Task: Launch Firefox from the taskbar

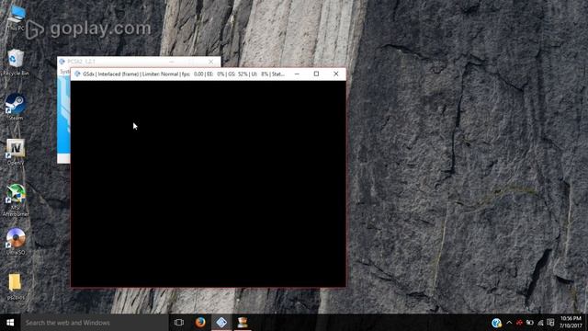Action: pos(200,323)
